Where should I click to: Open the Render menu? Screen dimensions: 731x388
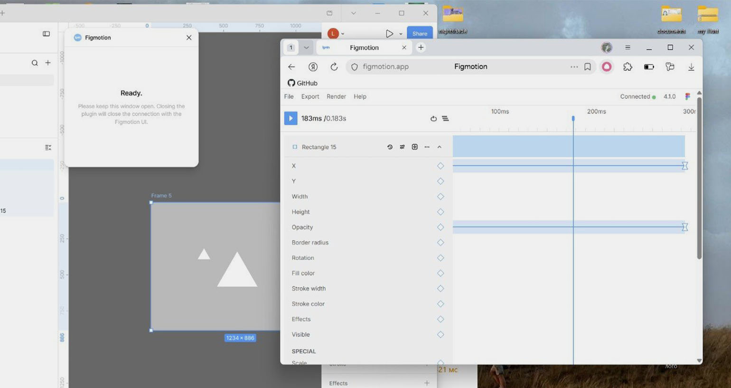coord(336,96)
